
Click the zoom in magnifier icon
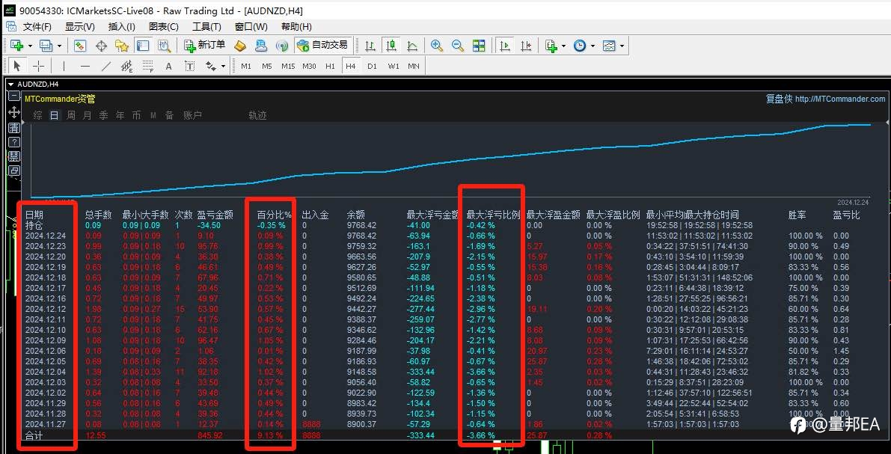click(x=436, y=46)
